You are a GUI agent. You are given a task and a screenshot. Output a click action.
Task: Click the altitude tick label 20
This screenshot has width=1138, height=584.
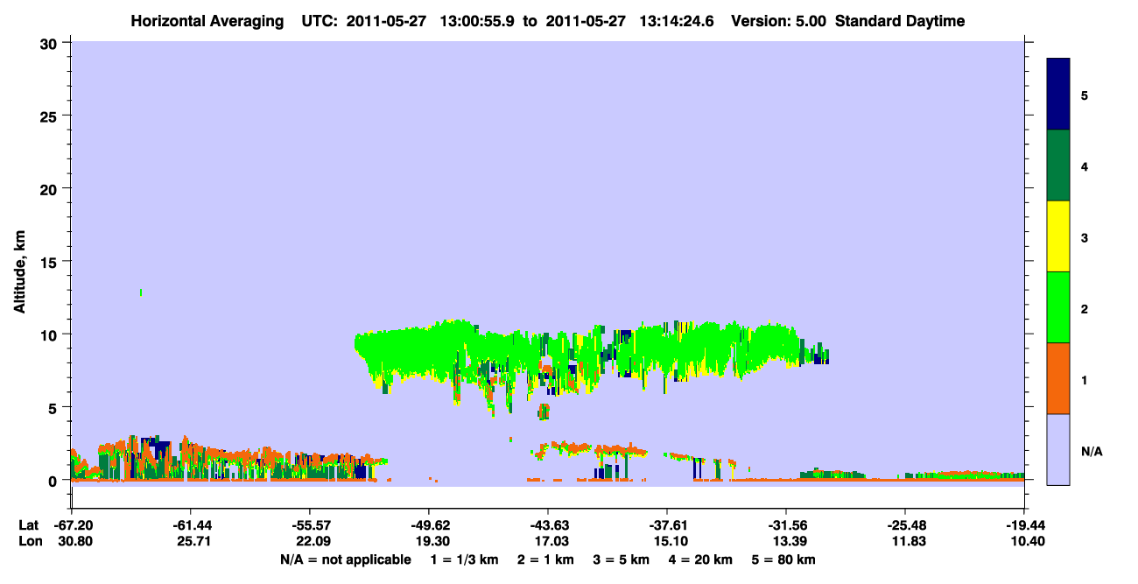(50, 188)
